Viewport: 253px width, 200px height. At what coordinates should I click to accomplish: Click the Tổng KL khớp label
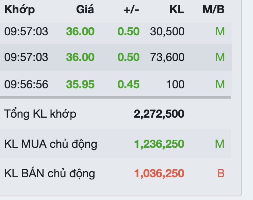pos(40,114)
